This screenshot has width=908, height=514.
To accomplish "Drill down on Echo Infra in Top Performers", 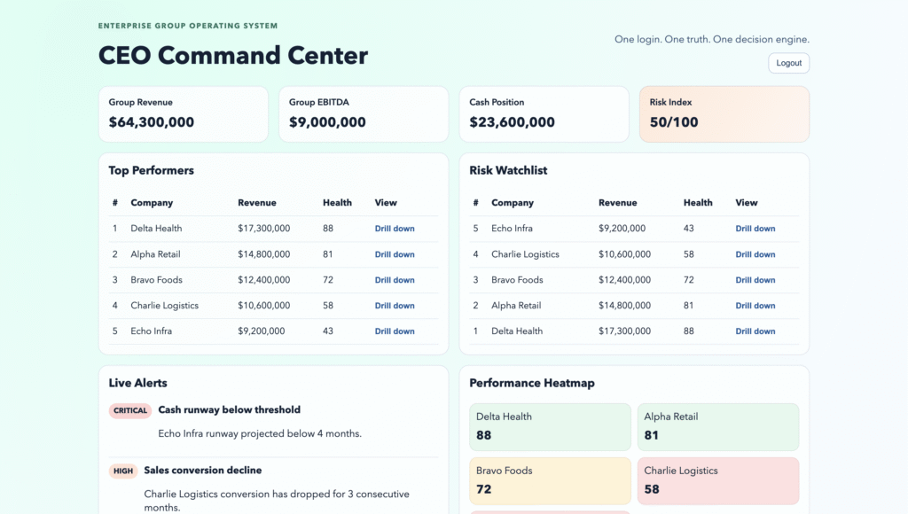I will point(394,331).
